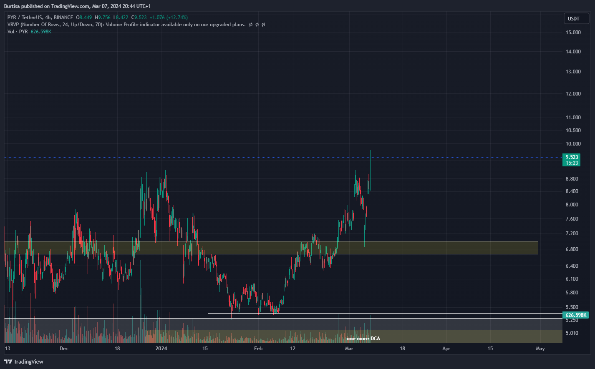The height and width of the screenshot is (369, 595).
Task: Click the current price label 9.523 on axis
Action: click(572, 157)
